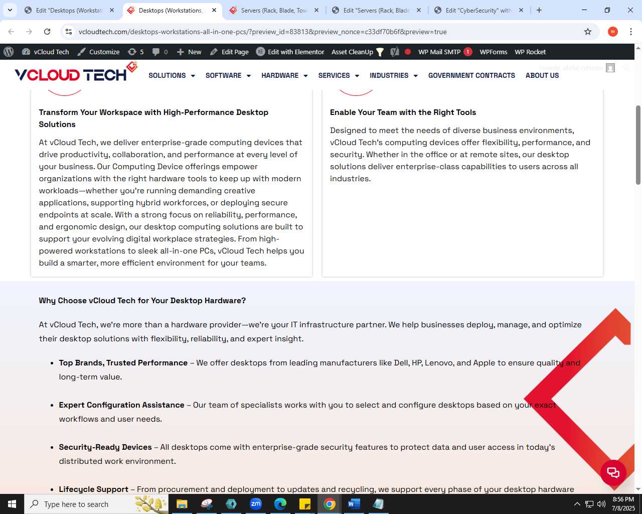Close the Edit "CyberSecurity" tab
642x514 pixels.
[521, 10]
